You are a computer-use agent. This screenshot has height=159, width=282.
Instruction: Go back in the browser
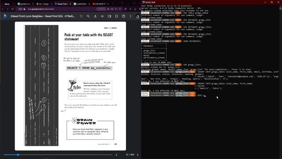[3, 9]
